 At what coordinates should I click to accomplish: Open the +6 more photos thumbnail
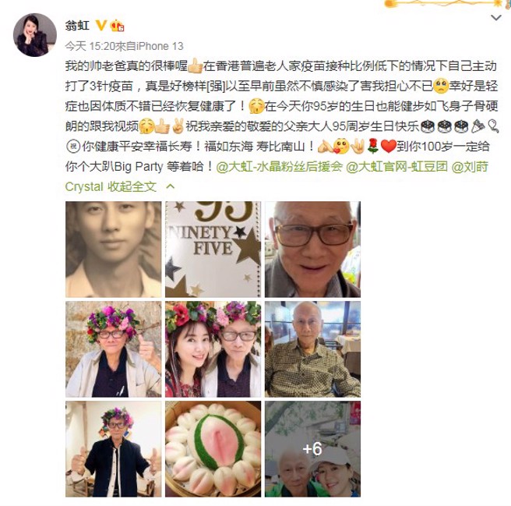312,449
